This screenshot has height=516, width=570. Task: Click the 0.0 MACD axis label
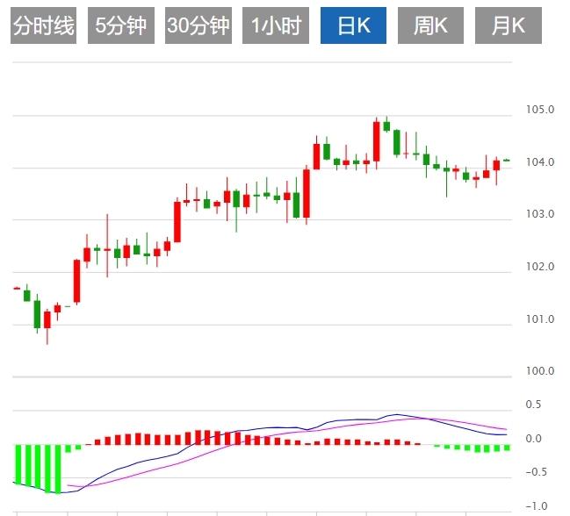tap(533, 439)
